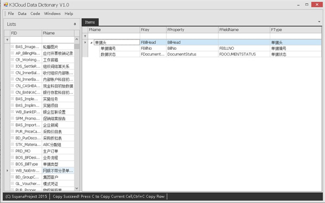This screenshot has width=325, height=203.
Task: Sort by FID column header in Lists
Action: (26, 33)
